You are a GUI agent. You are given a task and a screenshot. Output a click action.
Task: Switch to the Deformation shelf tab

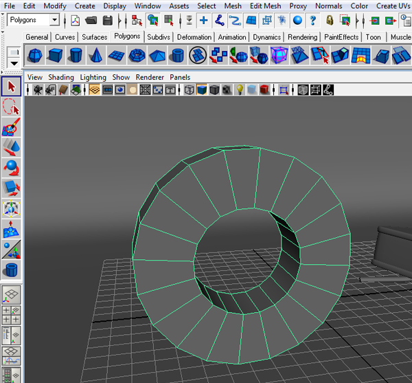(x=194, y=37)
